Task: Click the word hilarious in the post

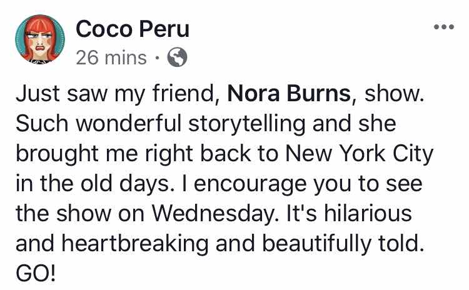Action: [368, 214]
